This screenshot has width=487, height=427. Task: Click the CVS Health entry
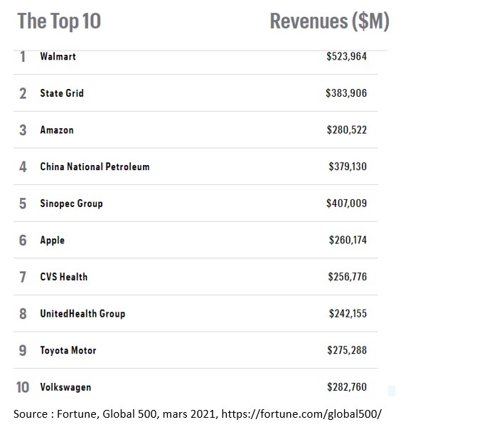(x=64, y=277)
